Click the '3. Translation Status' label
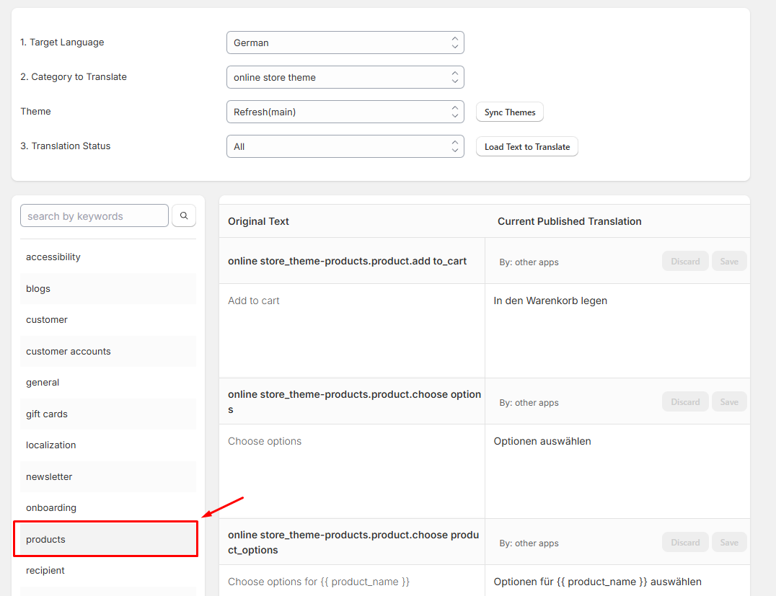 (66, 146)
